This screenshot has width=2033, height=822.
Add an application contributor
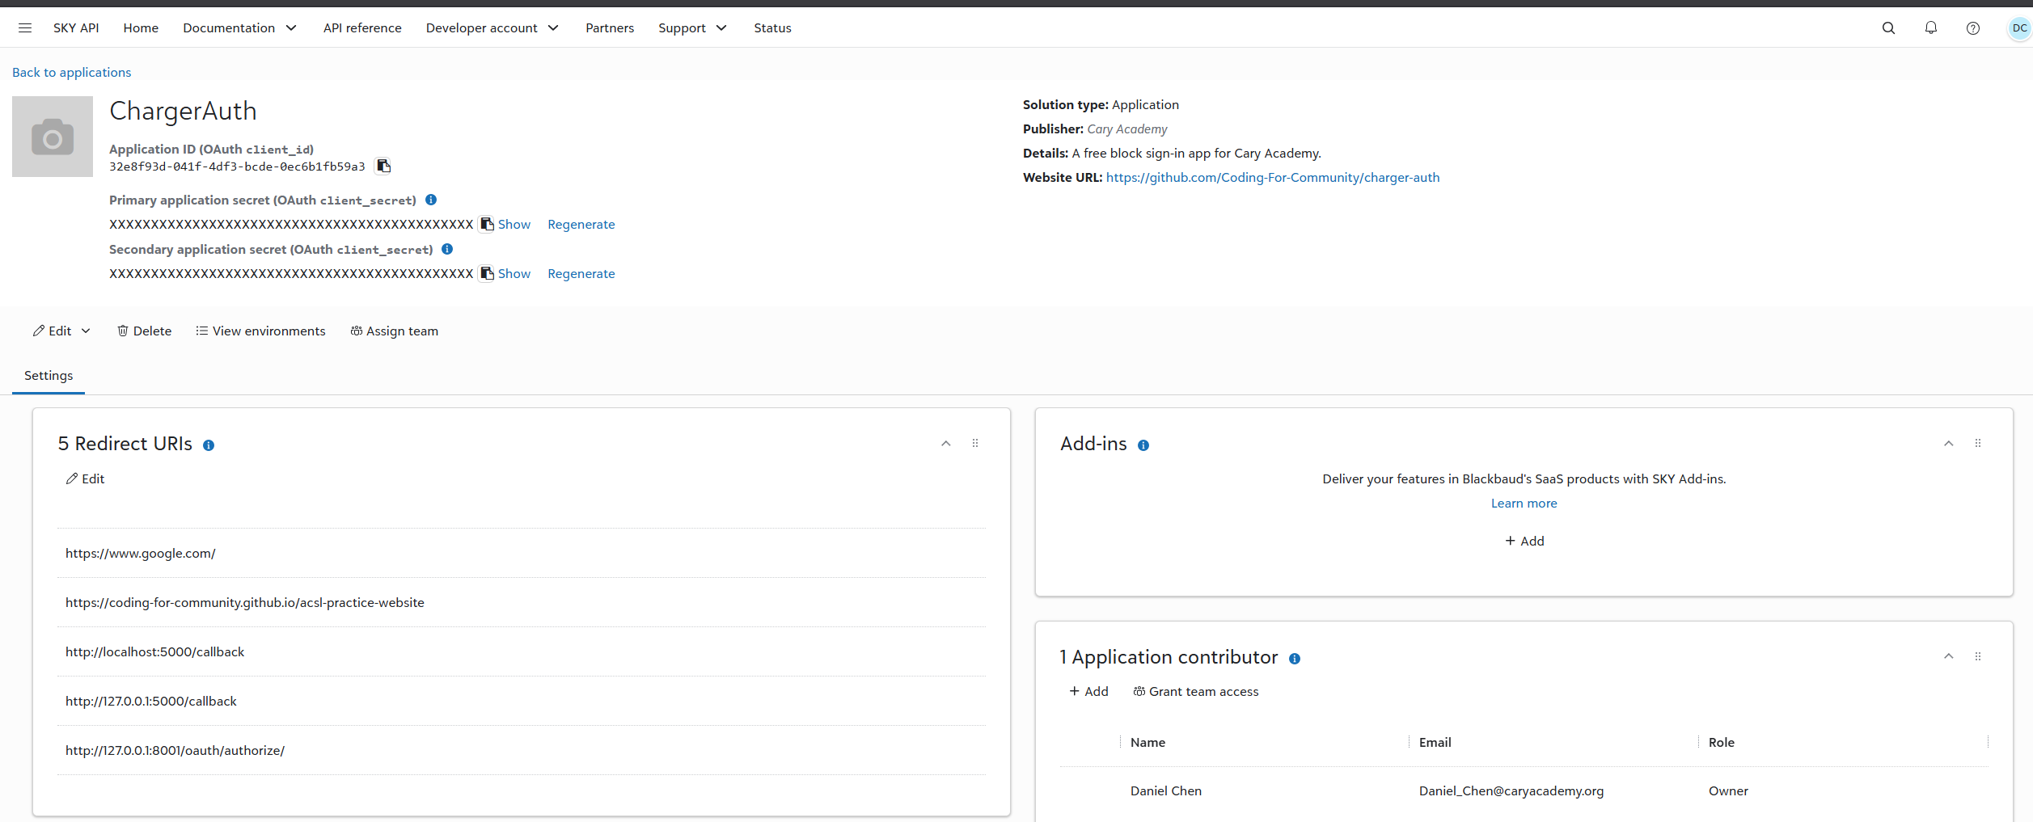[x=1088, y=691]
